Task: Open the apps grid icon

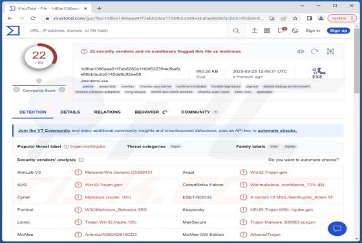Action: click(x=267, y=30)
